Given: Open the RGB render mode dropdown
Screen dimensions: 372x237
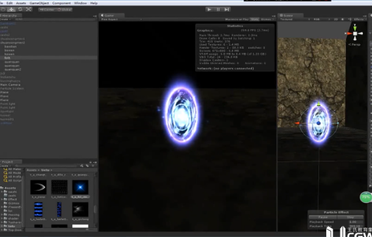Looking at the screenshot, I should [321, 19].
